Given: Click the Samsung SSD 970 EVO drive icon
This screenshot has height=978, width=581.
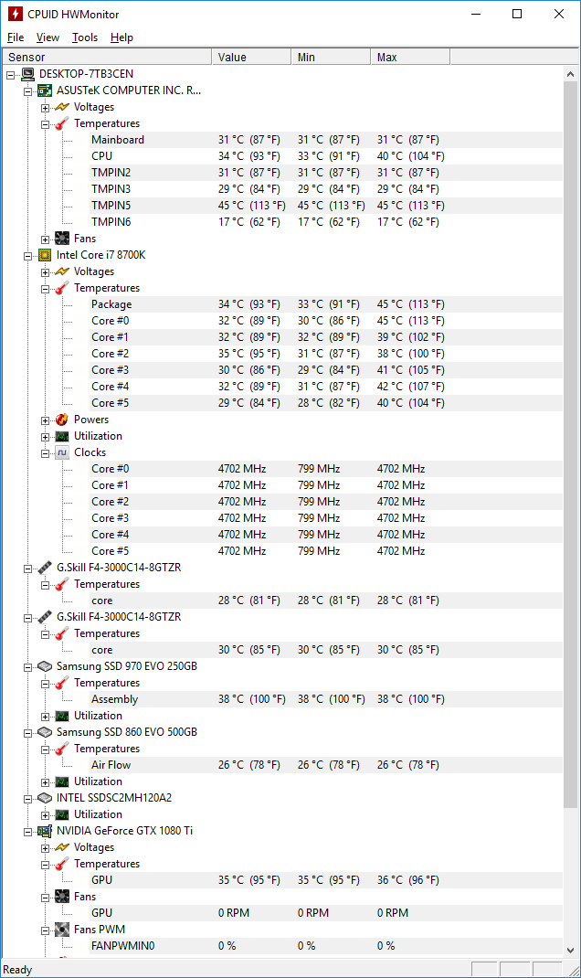Looking at the screenshot, I should [x=45, y=666].
